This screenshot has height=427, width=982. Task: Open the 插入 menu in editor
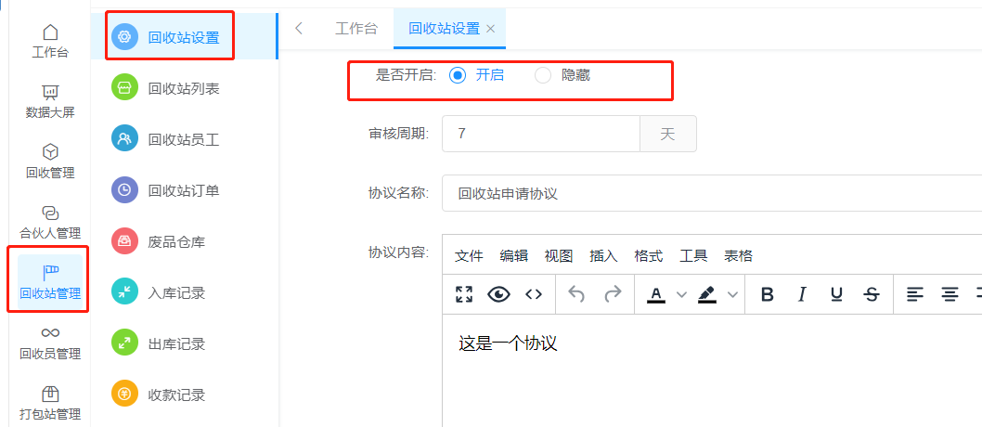(x=603, y=255)
